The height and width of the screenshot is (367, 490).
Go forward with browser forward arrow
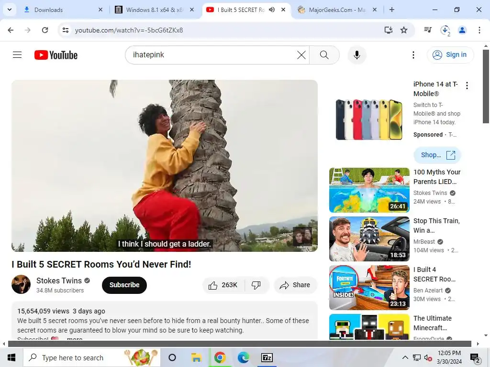pos(28,30)
